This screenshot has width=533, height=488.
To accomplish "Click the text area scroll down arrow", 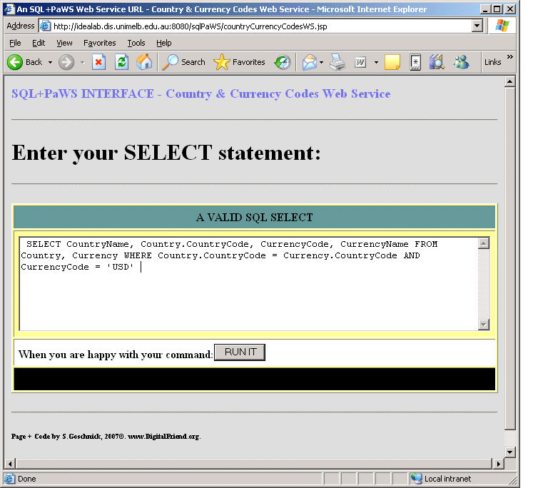I will (483, 325).
